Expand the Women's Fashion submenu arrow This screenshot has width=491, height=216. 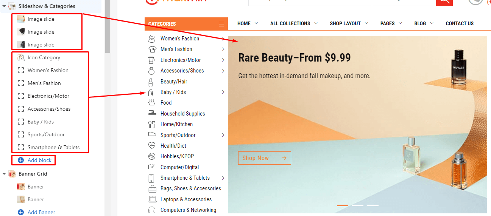[223, 39]
